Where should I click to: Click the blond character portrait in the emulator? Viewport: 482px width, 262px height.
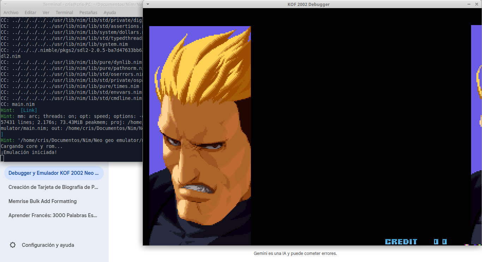(x=200, y=136)
